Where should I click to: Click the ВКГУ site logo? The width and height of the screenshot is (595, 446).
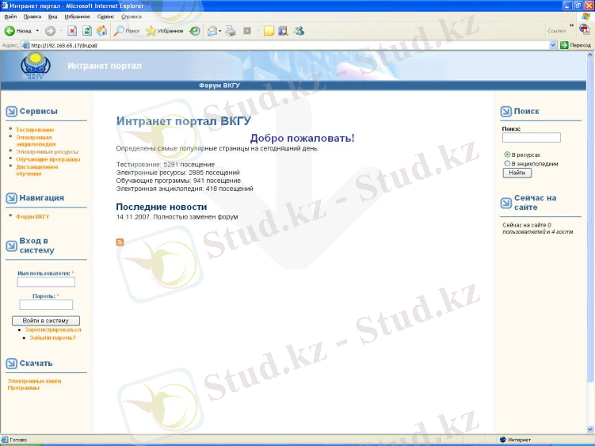pos(36,65)
